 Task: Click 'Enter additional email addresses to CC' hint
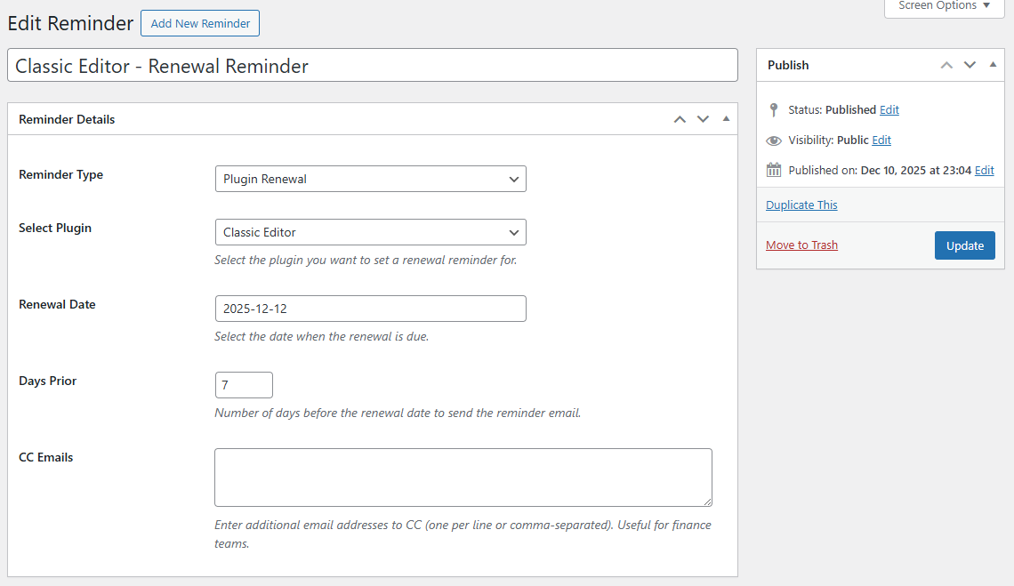463,534
